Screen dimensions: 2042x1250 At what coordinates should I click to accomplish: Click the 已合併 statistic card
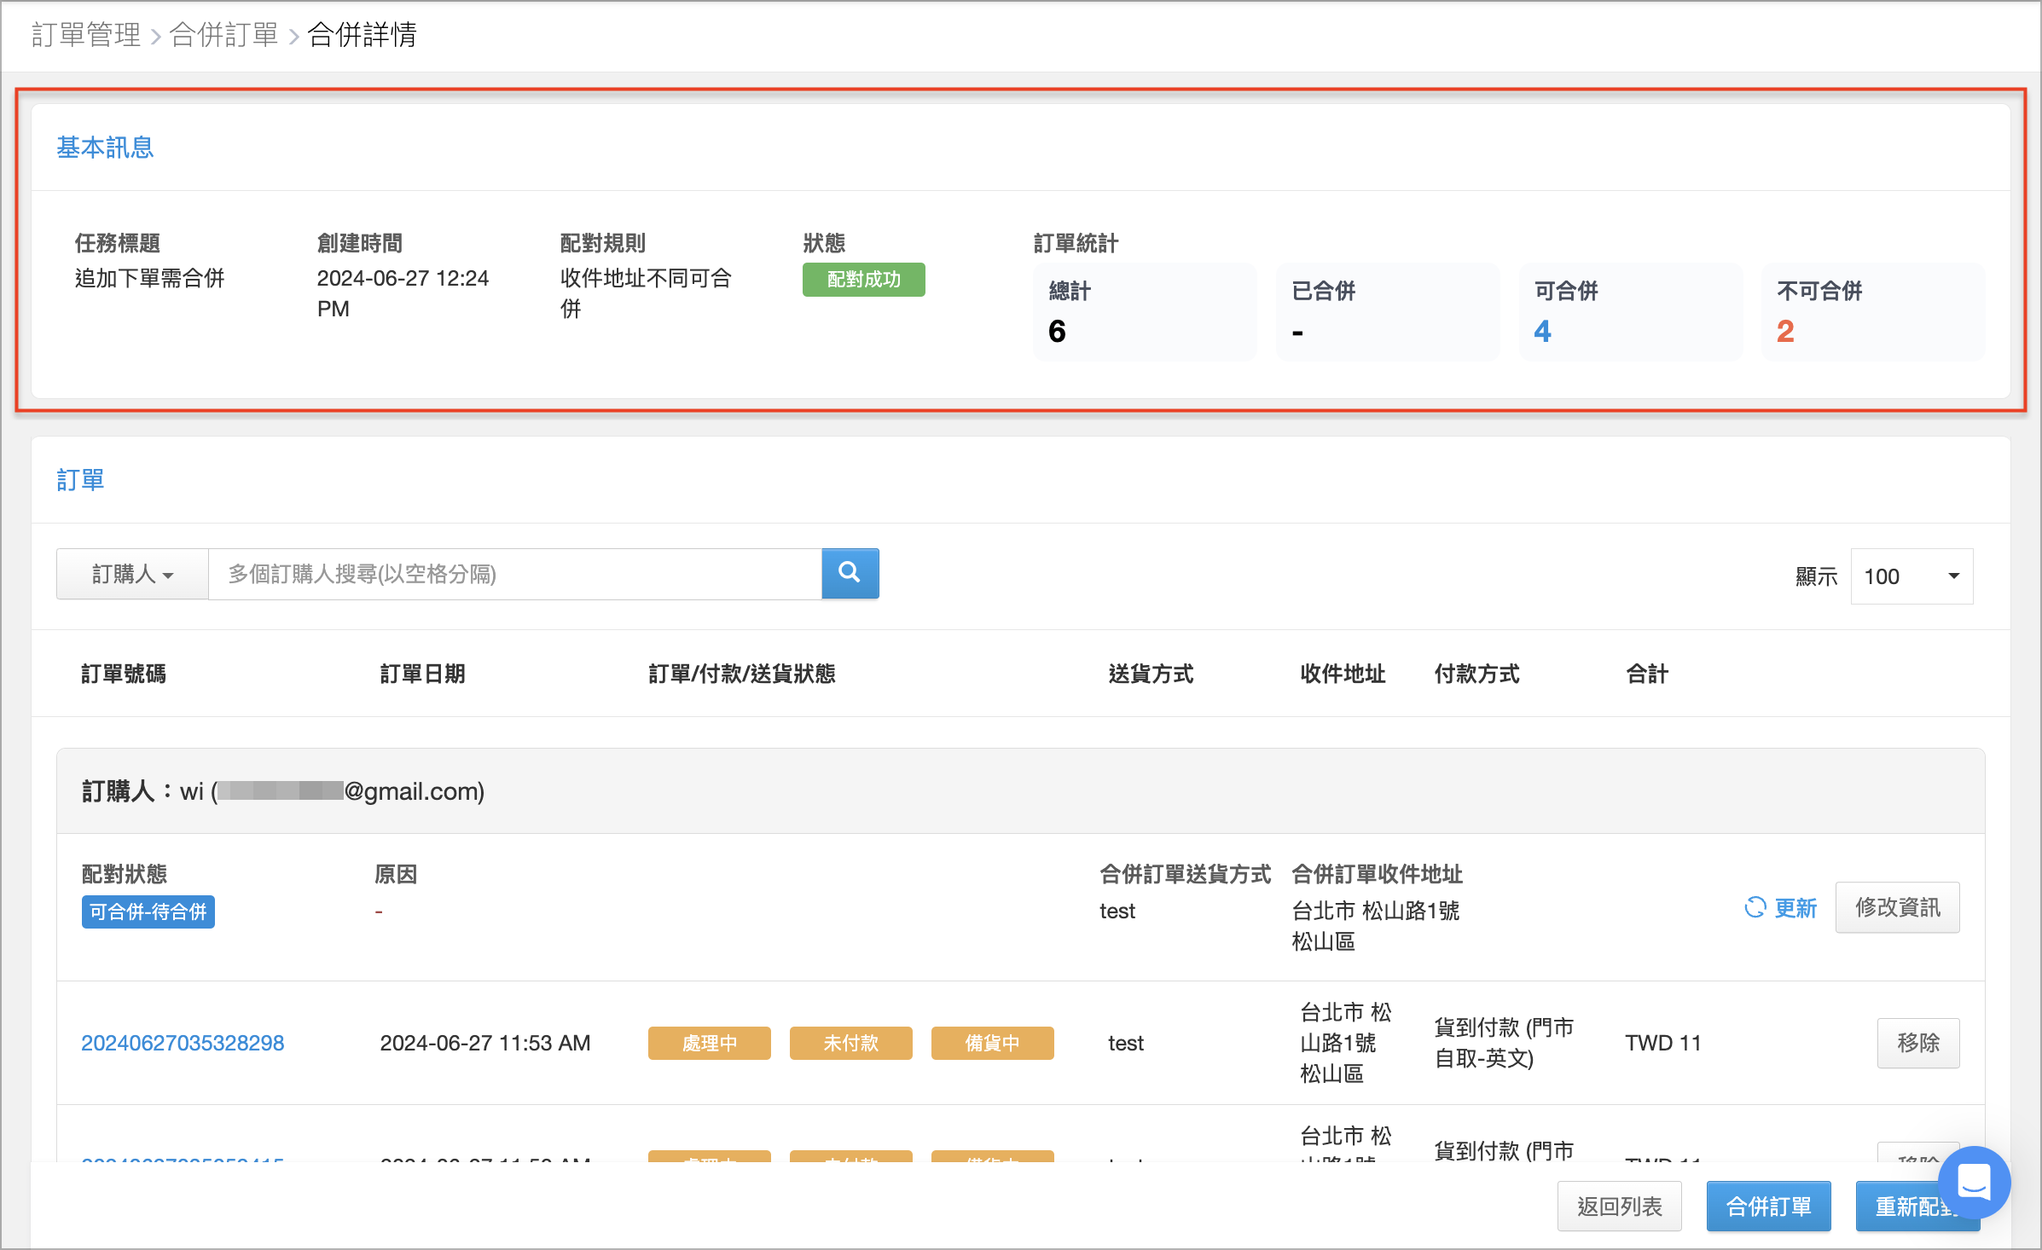1387,311
